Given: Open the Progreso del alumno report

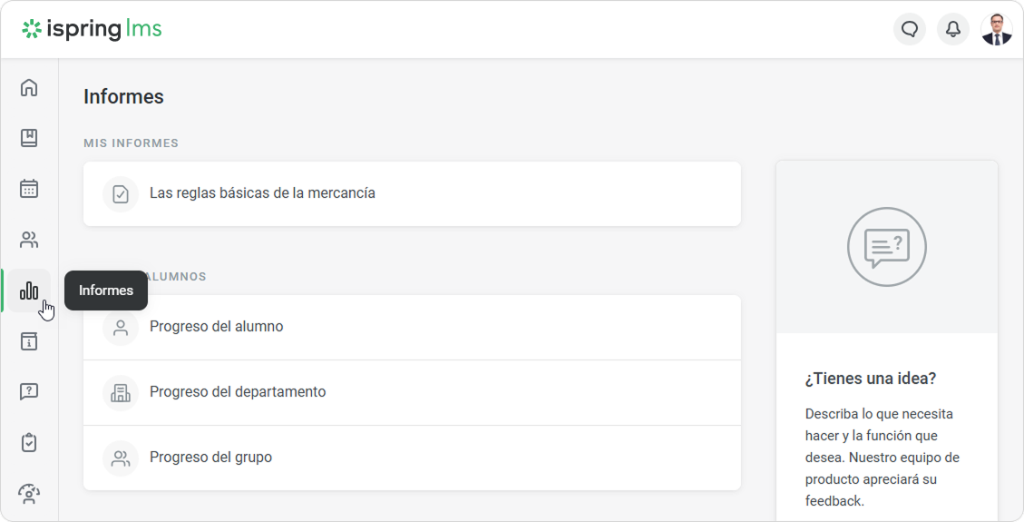Looking at the screenshot, I should [x=216, y=327].
